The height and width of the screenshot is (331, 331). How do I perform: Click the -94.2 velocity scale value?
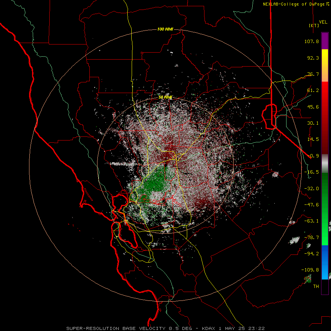[x=312, y=254]
